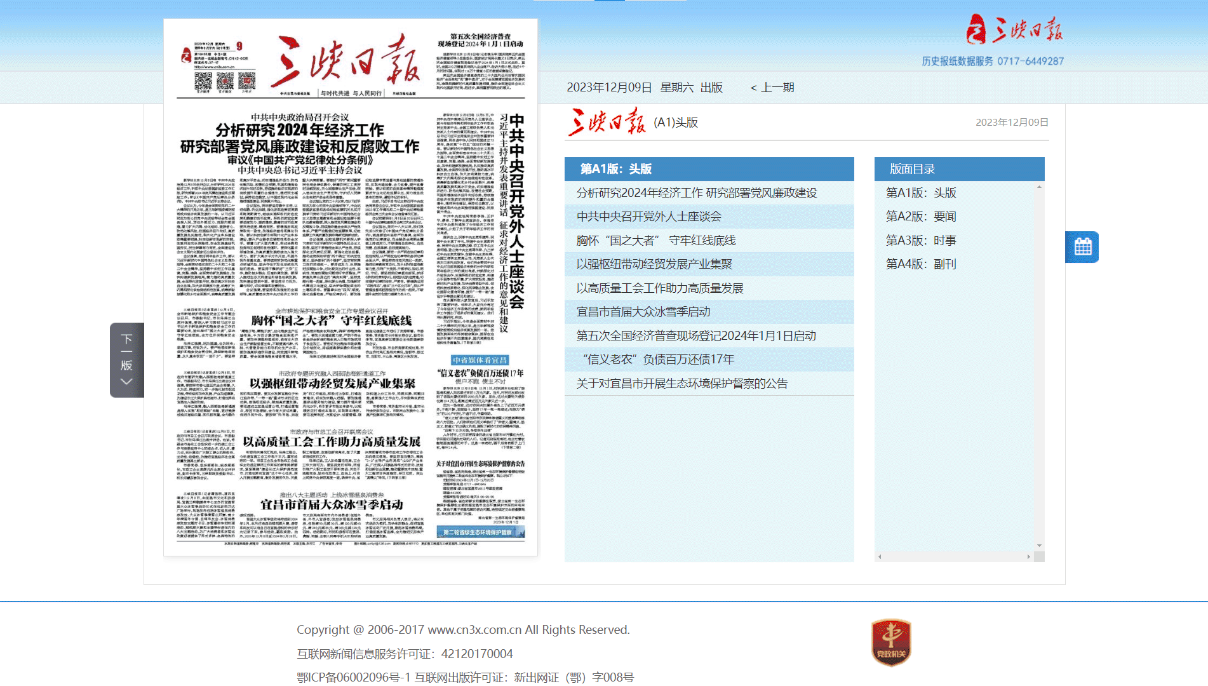Click vertical headline 中共中央召开党外人士座谈会 on newspaper
Screen dimensions: 1208x686
[517, 212]
